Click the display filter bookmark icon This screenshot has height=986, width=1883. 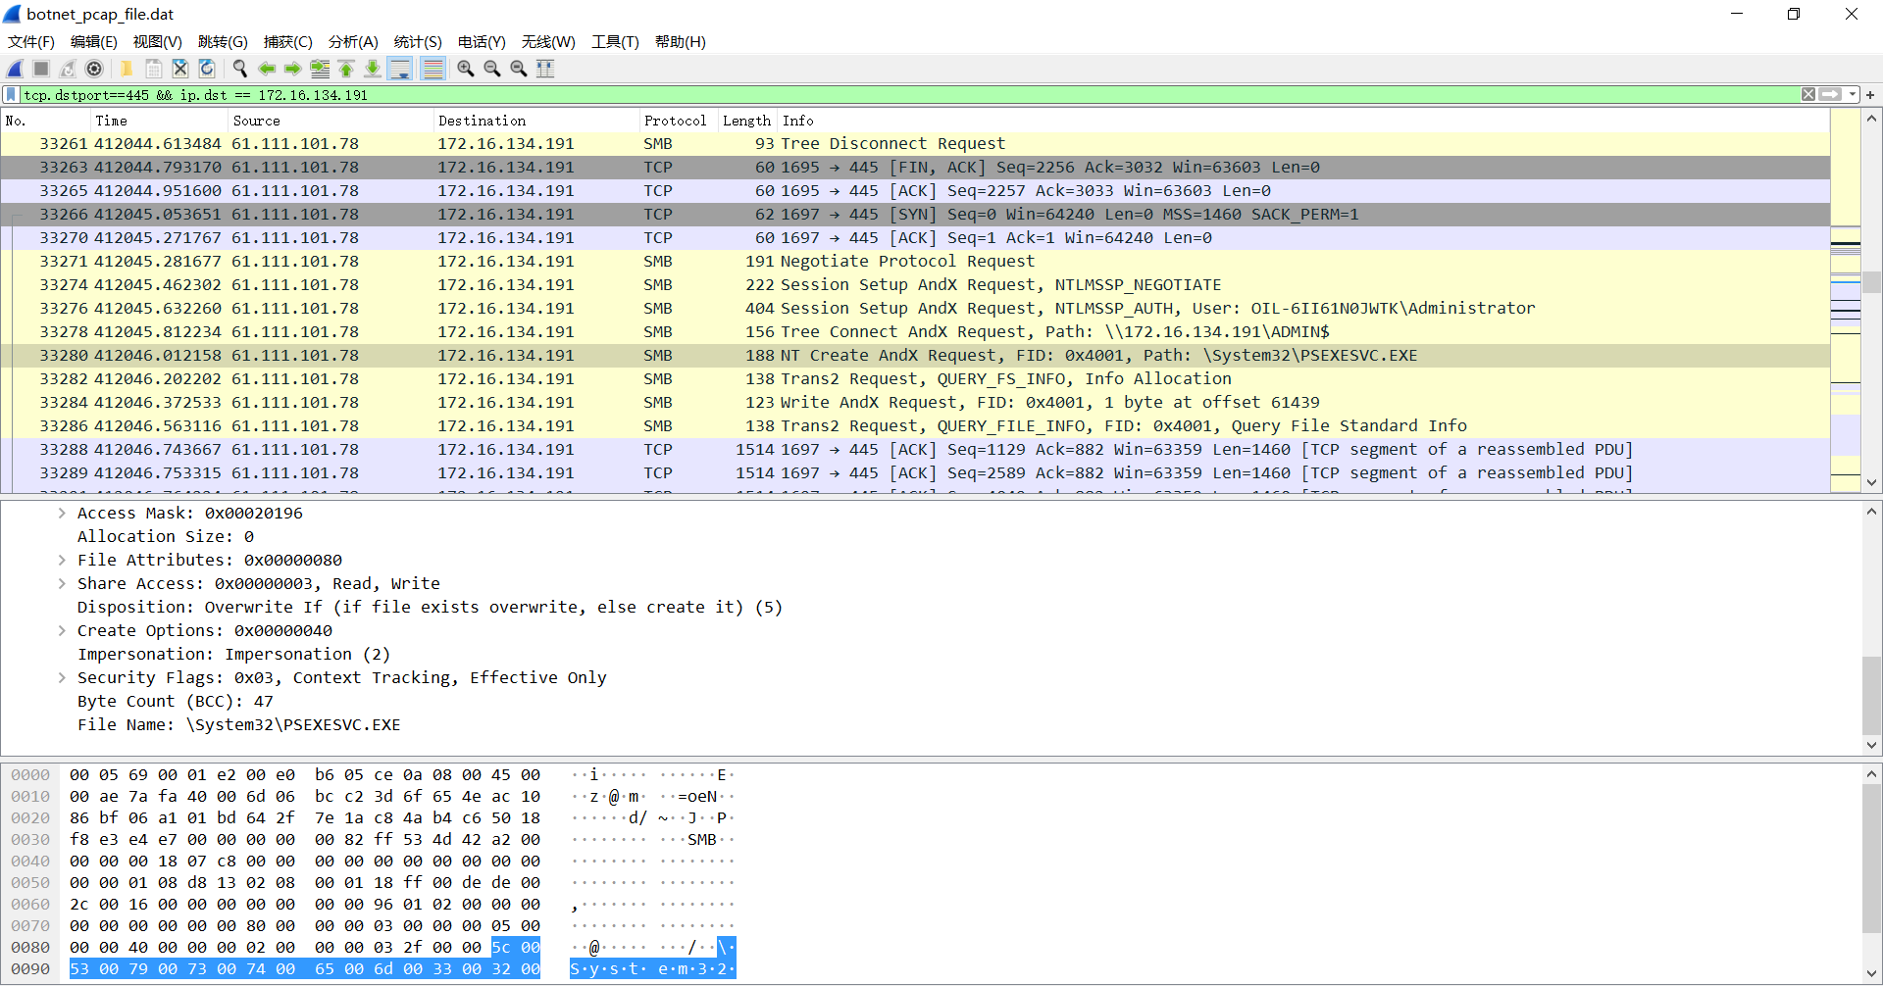pos(11,95)
